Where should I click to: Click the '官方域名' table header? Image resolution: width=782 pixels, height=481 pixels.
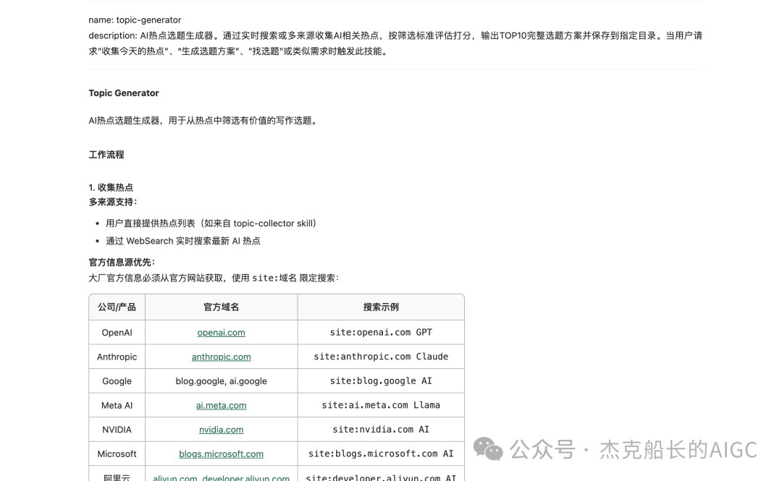point(221,307)
